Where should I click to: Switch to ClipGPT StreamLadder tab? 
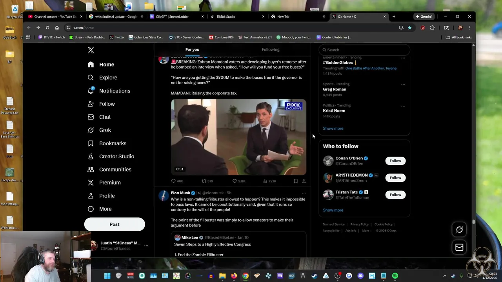(x=177, y=16)
